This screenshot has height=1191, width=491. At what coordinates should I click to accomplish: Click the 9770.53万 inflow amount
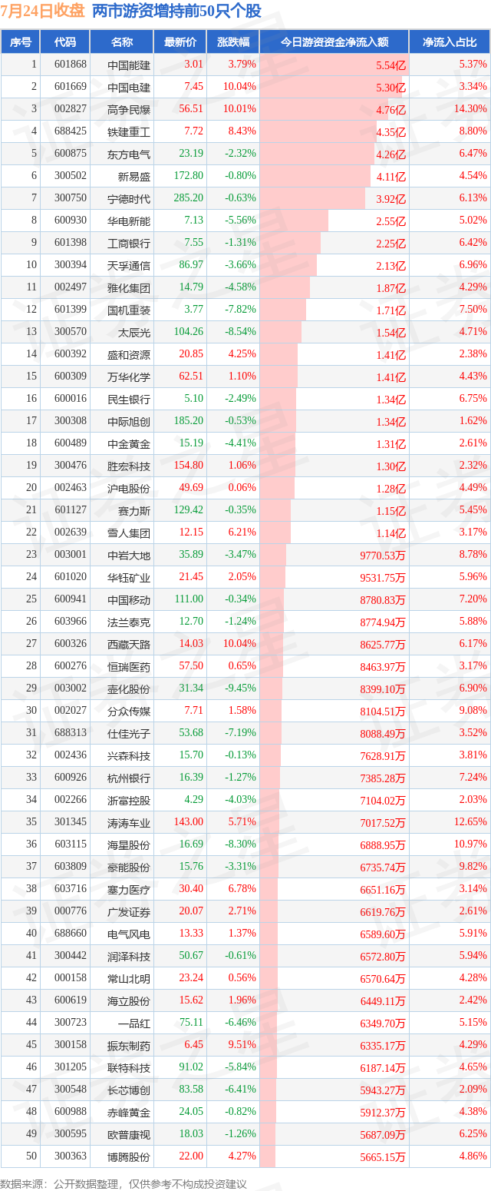click(382, 556)
